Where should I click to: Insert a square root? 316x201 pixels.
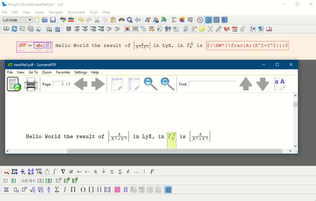[32, 190]
